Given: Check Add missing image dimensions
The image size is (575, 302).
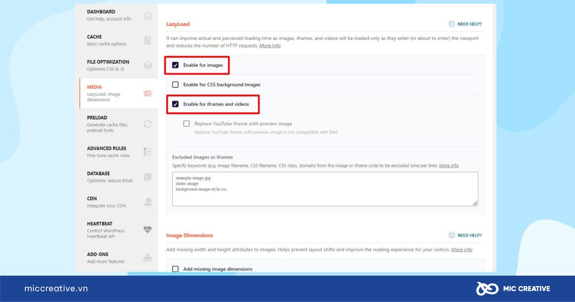Looking at the screenshot, I should [x=175, y=269].
